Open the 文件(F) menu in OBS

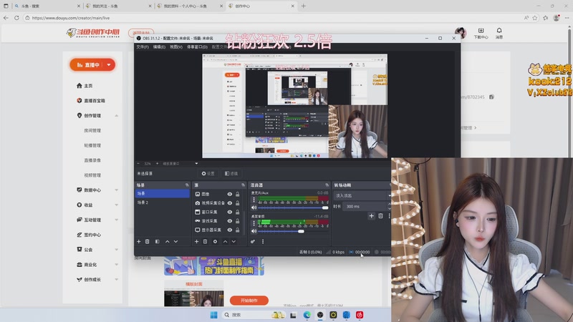143,47
